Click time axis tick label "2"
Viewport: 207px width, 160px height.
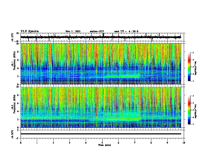click(x=53, y=143)
